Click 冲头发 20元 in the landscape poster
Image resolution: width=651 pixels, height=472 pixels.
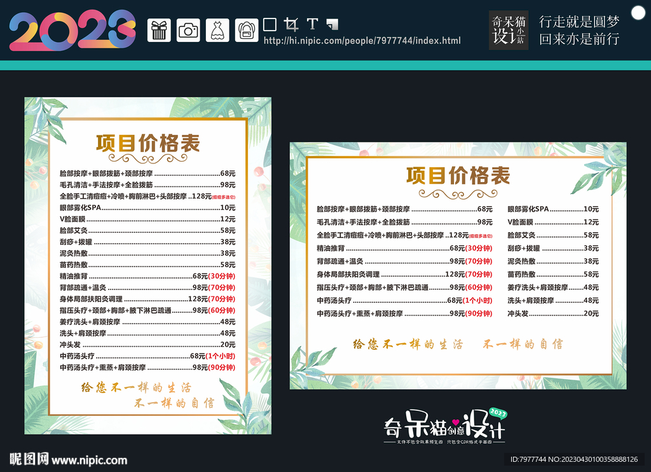(553, 314)
